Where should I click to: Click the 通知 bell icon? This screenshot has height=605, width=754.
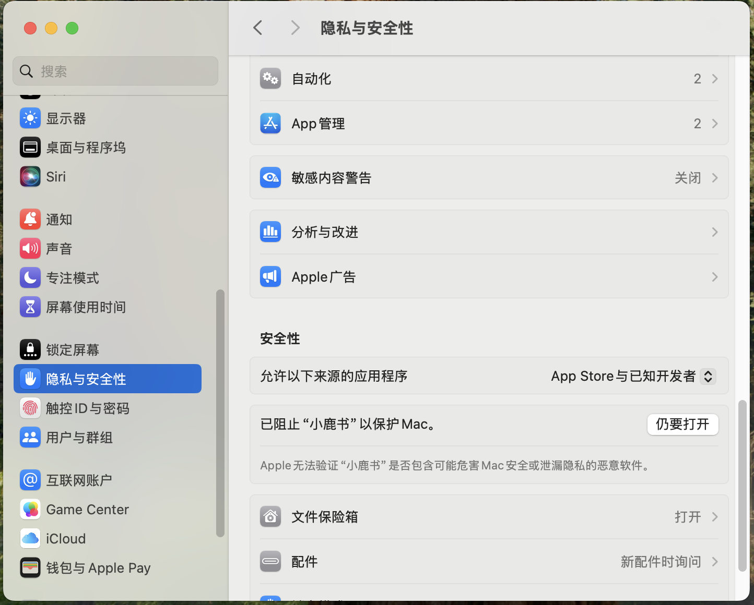(30, 220)
